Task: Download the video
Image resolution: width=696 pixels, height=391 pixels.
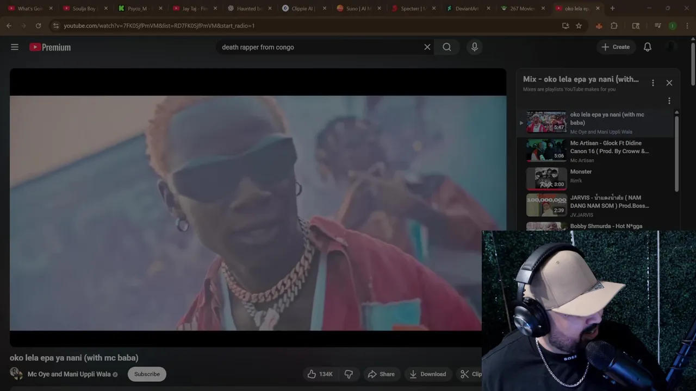Action: point(428,374)
